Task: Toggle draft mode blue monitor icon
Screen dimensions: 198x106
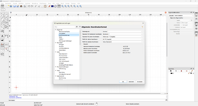Action: tap(52, 6)
